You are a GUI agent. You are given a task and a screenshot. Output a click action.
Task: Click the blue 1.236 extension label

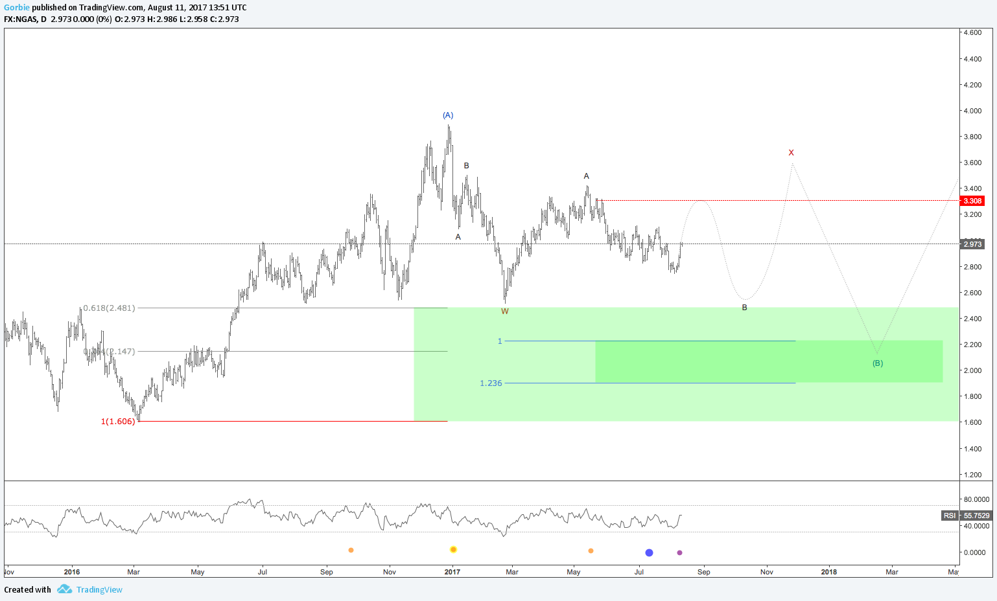491,383
